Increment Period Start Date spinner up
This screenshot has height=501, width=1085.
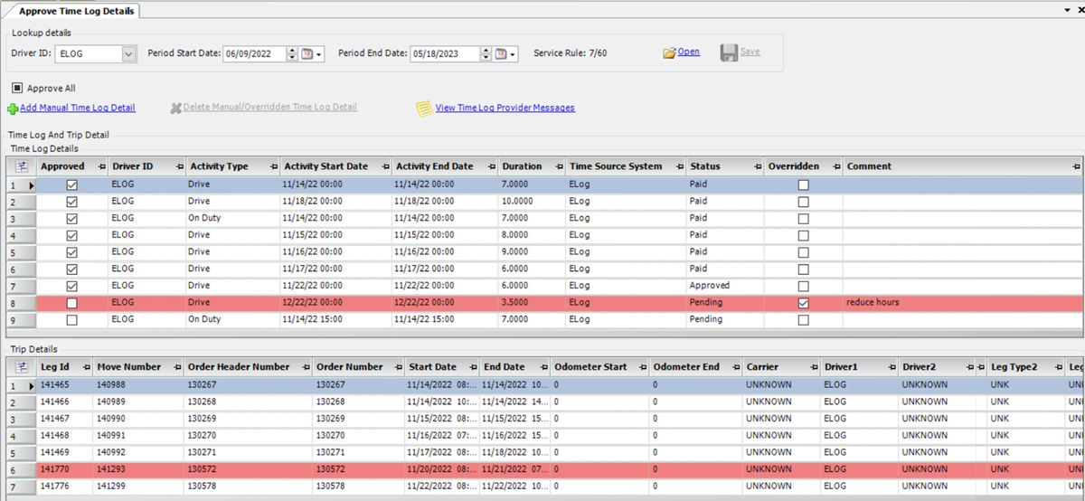coord(292,50)
